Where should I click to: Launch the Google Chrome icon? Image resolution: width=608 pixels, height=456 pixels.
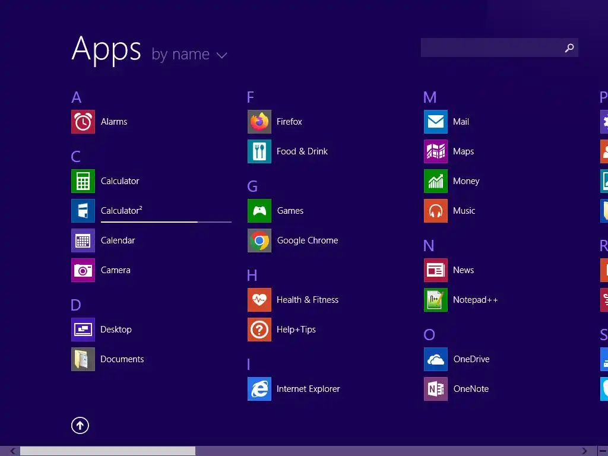[259, 240]
